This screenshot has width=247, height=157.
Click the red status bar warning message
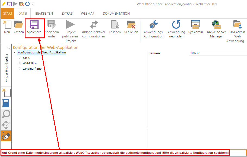[x=115, y=153]
